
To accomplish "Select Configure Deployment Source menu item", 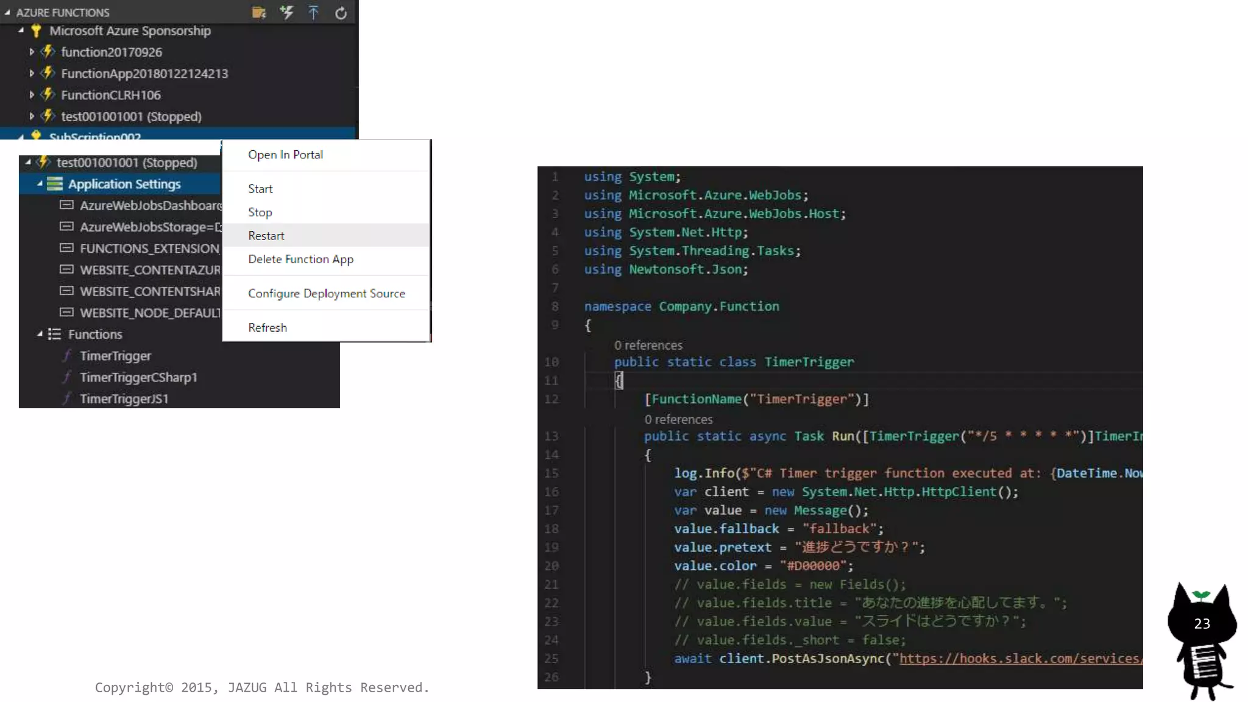I will click(x=326, y=293).
